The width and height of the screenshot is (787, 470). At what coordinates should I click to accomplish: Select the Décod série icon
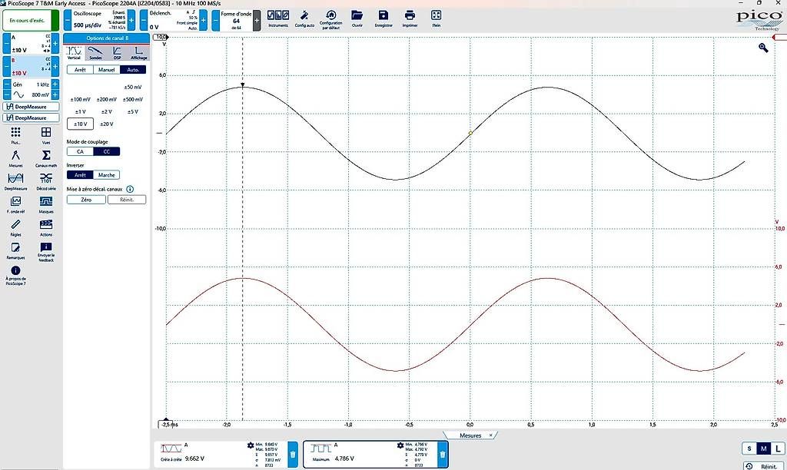45,181
